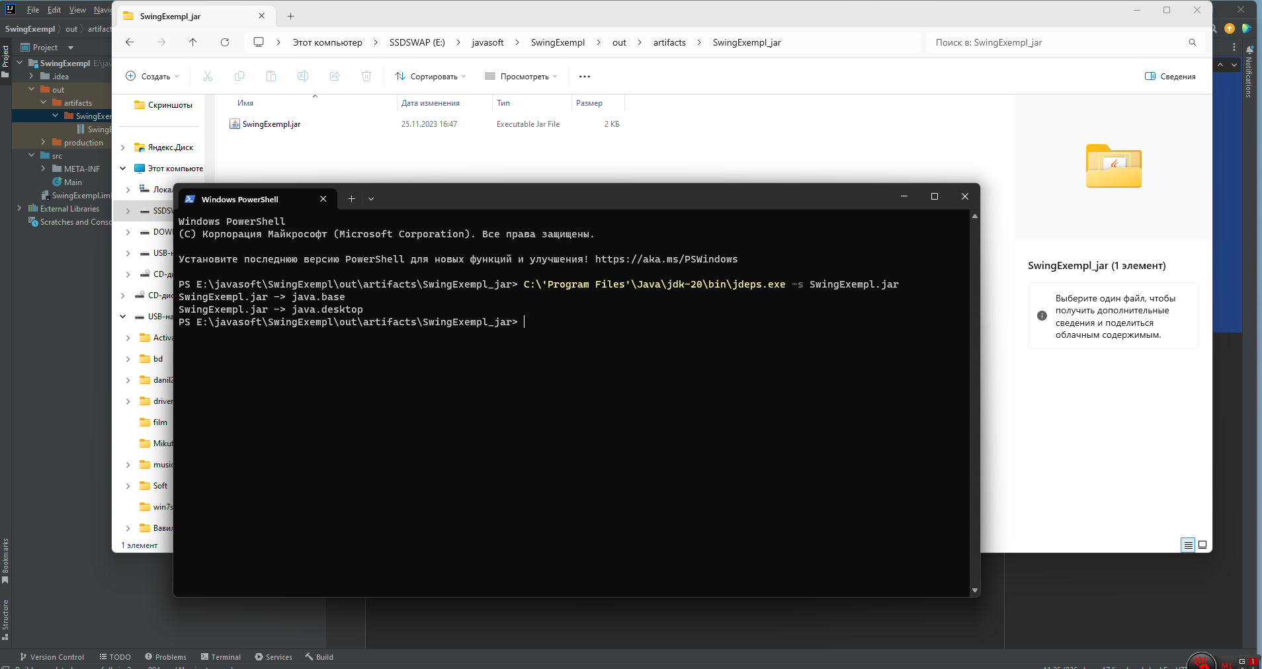Select film folder in navigation pane

point(153,422)
